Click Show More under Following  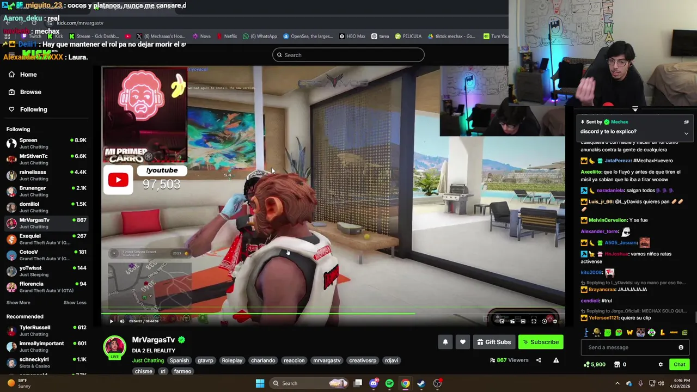pos(18,303)
